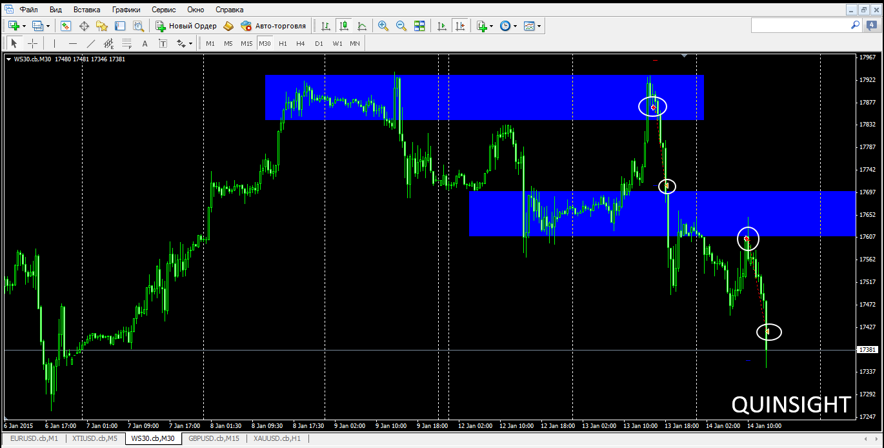Toggle Chart Shift icon
Viewport: 884px width, 448px height.
[460, 26]
